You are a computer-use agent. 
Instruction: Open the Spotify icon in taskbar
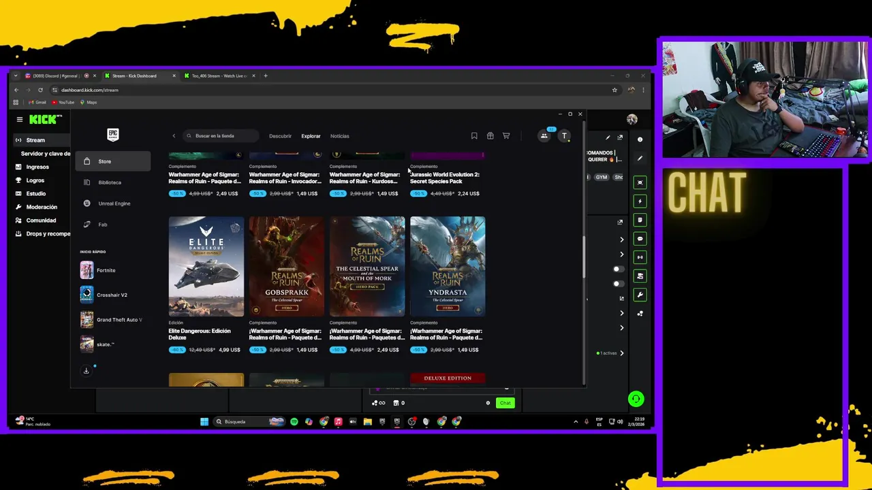coord(294,421)
